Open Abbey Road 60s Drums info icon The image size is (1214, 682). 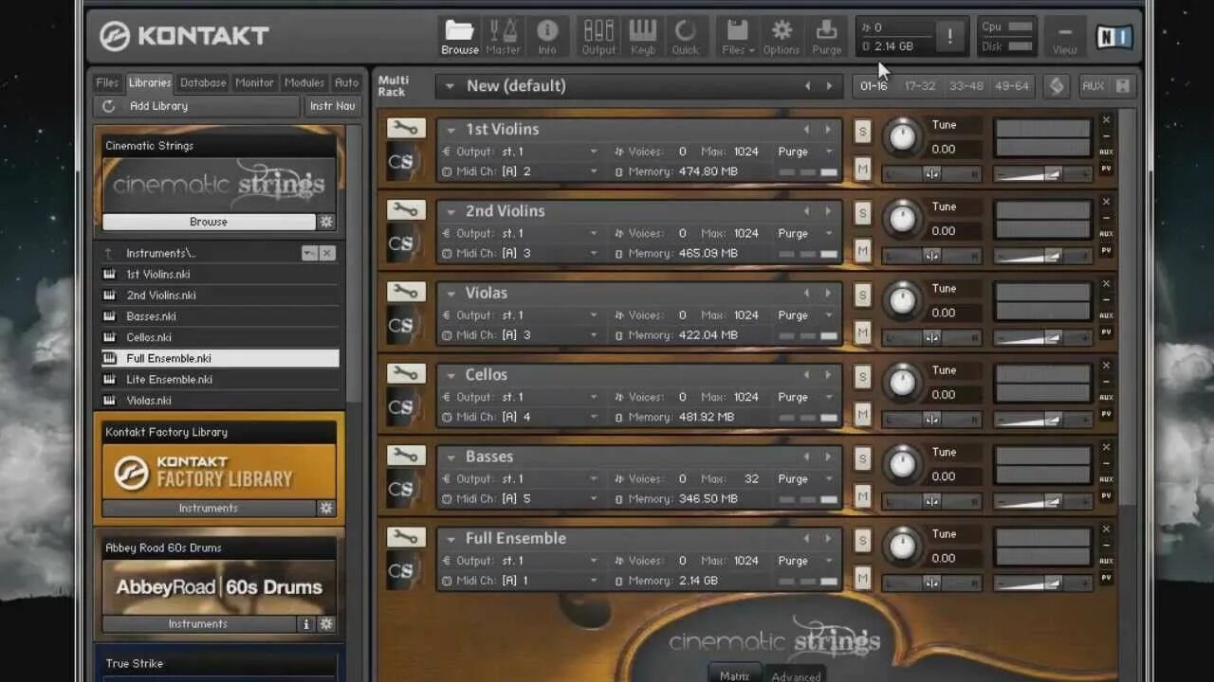click(x=306, y=624)
